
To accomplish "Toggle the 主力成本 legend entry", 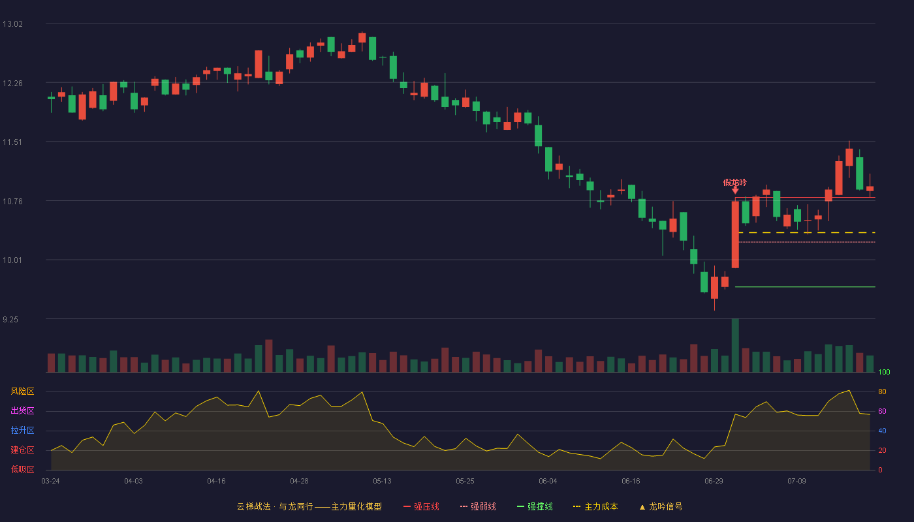I will point(595,506).
